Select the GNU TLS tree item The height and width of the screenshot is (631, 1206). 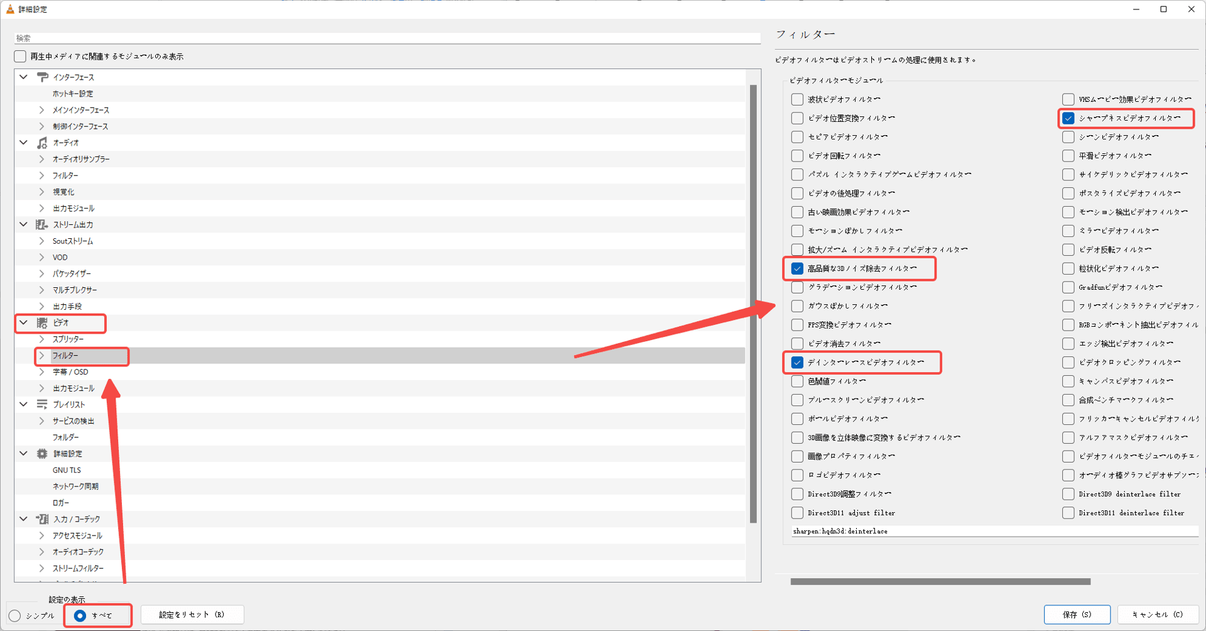[67, 470]
